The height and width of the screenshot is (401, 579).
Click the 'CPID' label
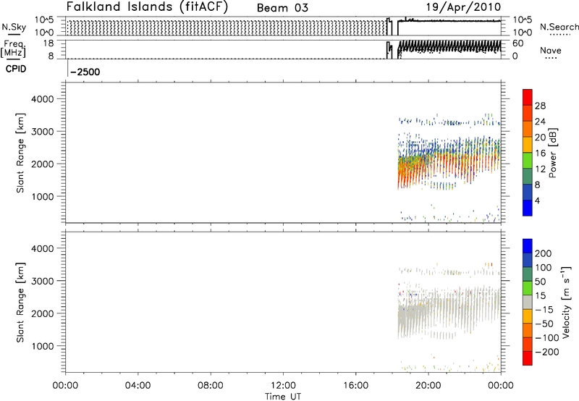click(x=16, y=69)
